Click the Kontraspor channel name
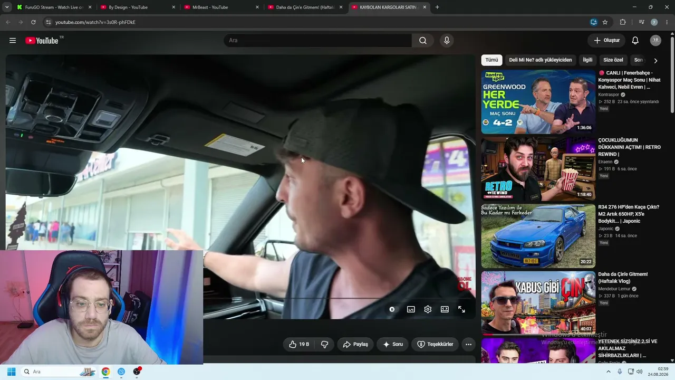This screenshot has height=380, width=675. [x=609, y=94]
